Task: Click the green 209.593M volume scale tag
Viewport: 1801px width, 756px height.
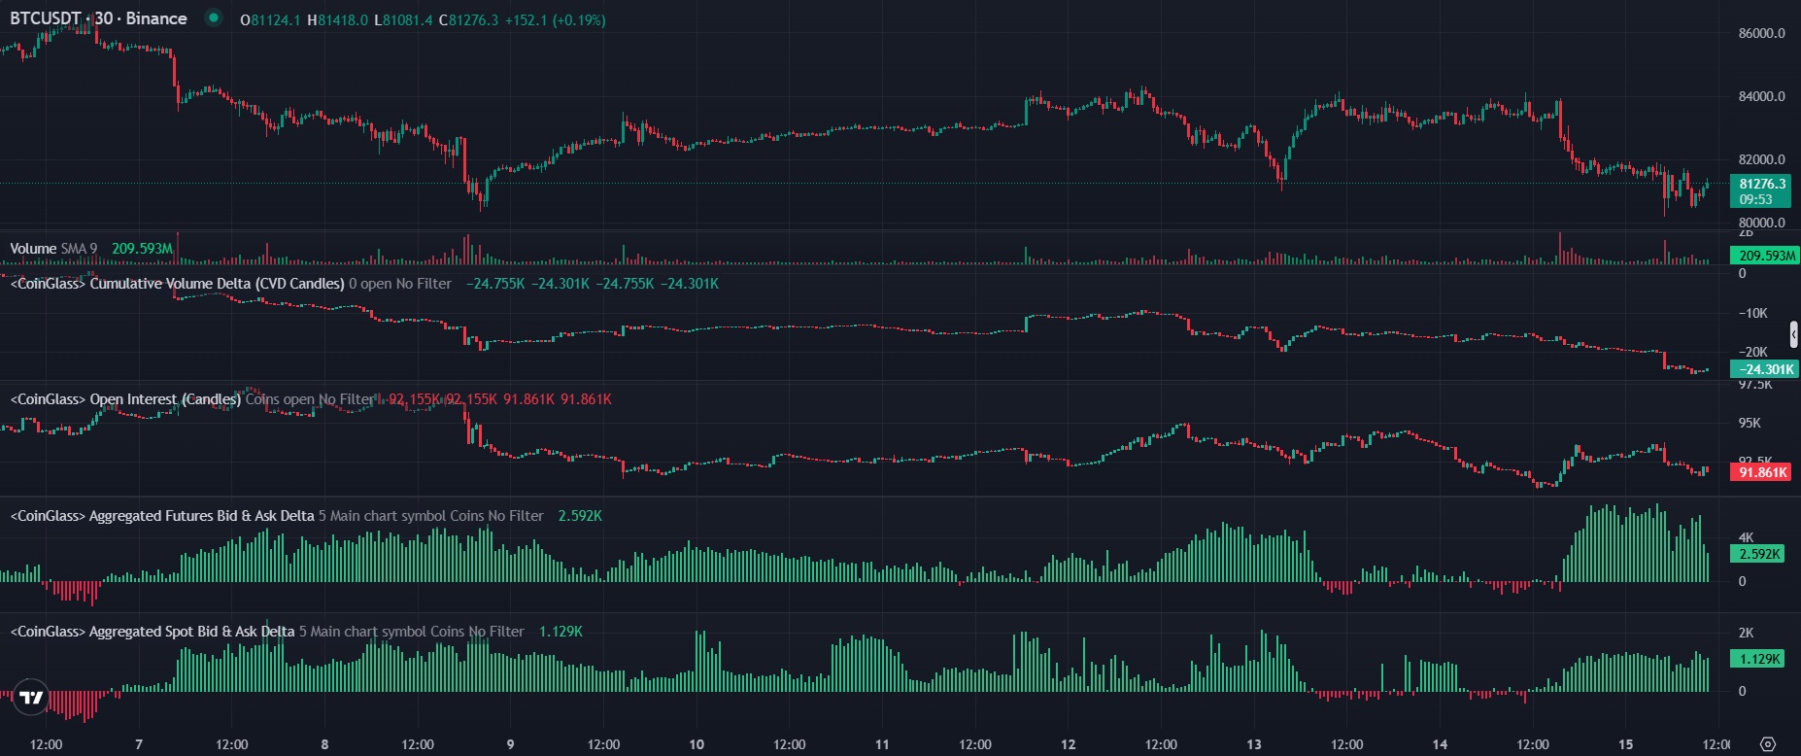Action: click(x=1765, y=256)
